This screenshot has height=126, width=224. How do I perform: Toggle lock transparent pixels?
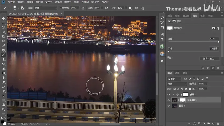pyautogui.click(x=175, y=89)
